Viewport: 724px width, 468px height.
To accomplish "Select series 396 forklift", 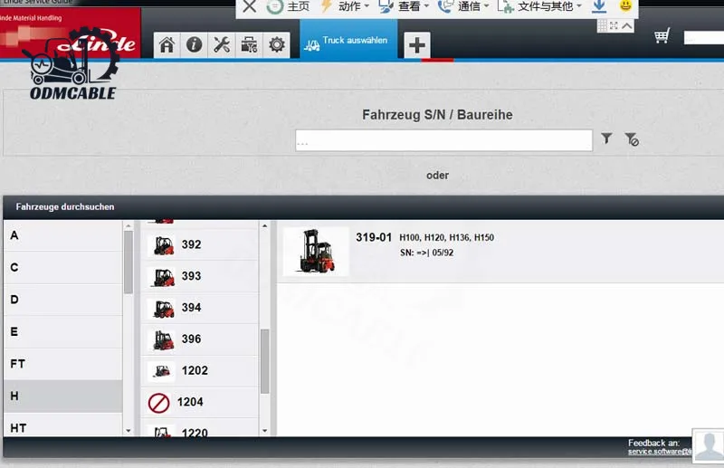I will pos(199,339).
